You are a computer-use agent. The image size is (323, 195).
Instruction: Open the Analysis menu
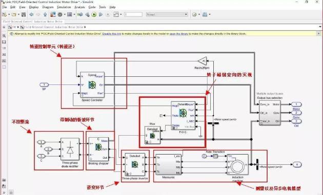pos(79,7)
